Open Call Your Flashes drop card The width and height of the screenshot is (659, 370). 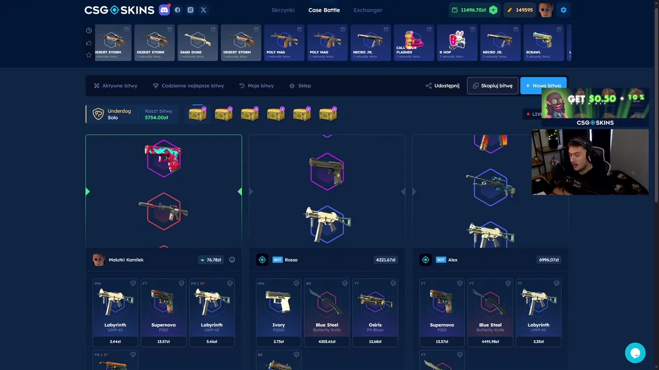[414, 43]
